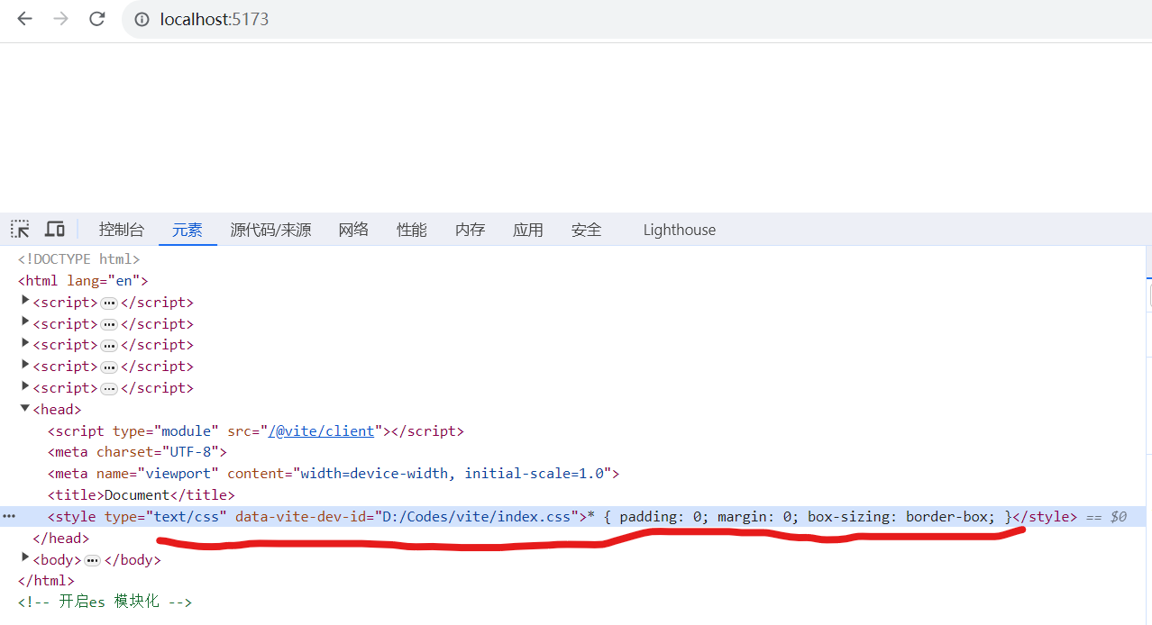Expand the body element

coord(25,558)
